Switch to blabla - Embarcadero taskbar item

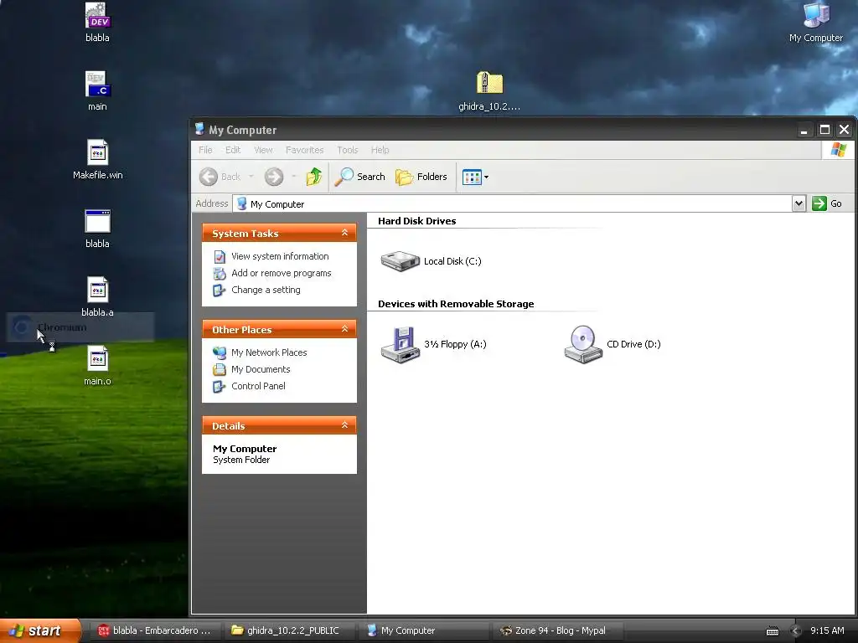(x=154, y=630)
